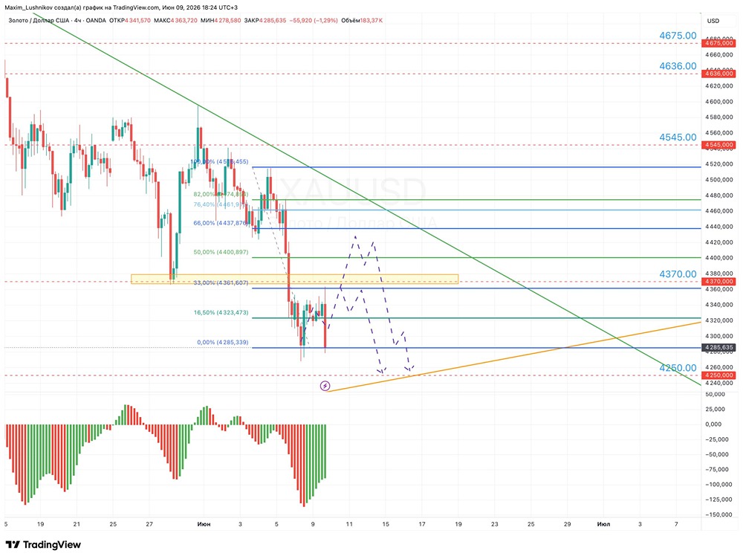This screenshot has height=559, width=743.
Task: Click the ОТКР open value 4341,570
Action: [x=137, y=21]
